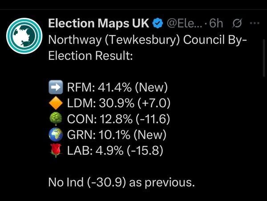Click the CON: 12.8% (-11.6) result line
This screenshot has height=201, width=267.
pyautogui.click(x=119, y=120)
